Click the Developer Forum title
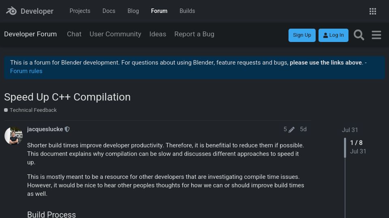 pyautogui.click(x=30, y=34)
